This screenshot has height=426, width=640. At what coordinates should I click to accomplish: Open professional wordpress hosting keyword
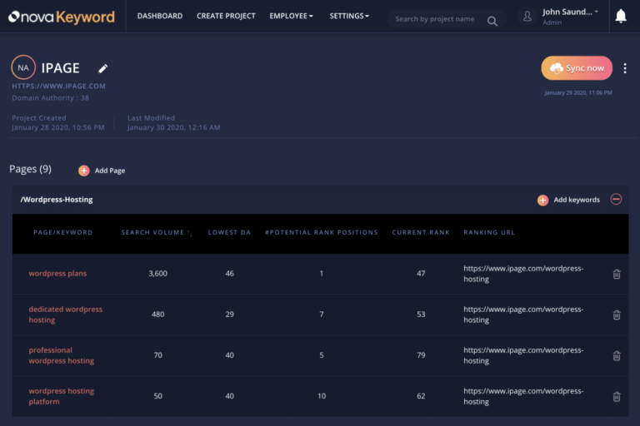(x=61, y=355)
